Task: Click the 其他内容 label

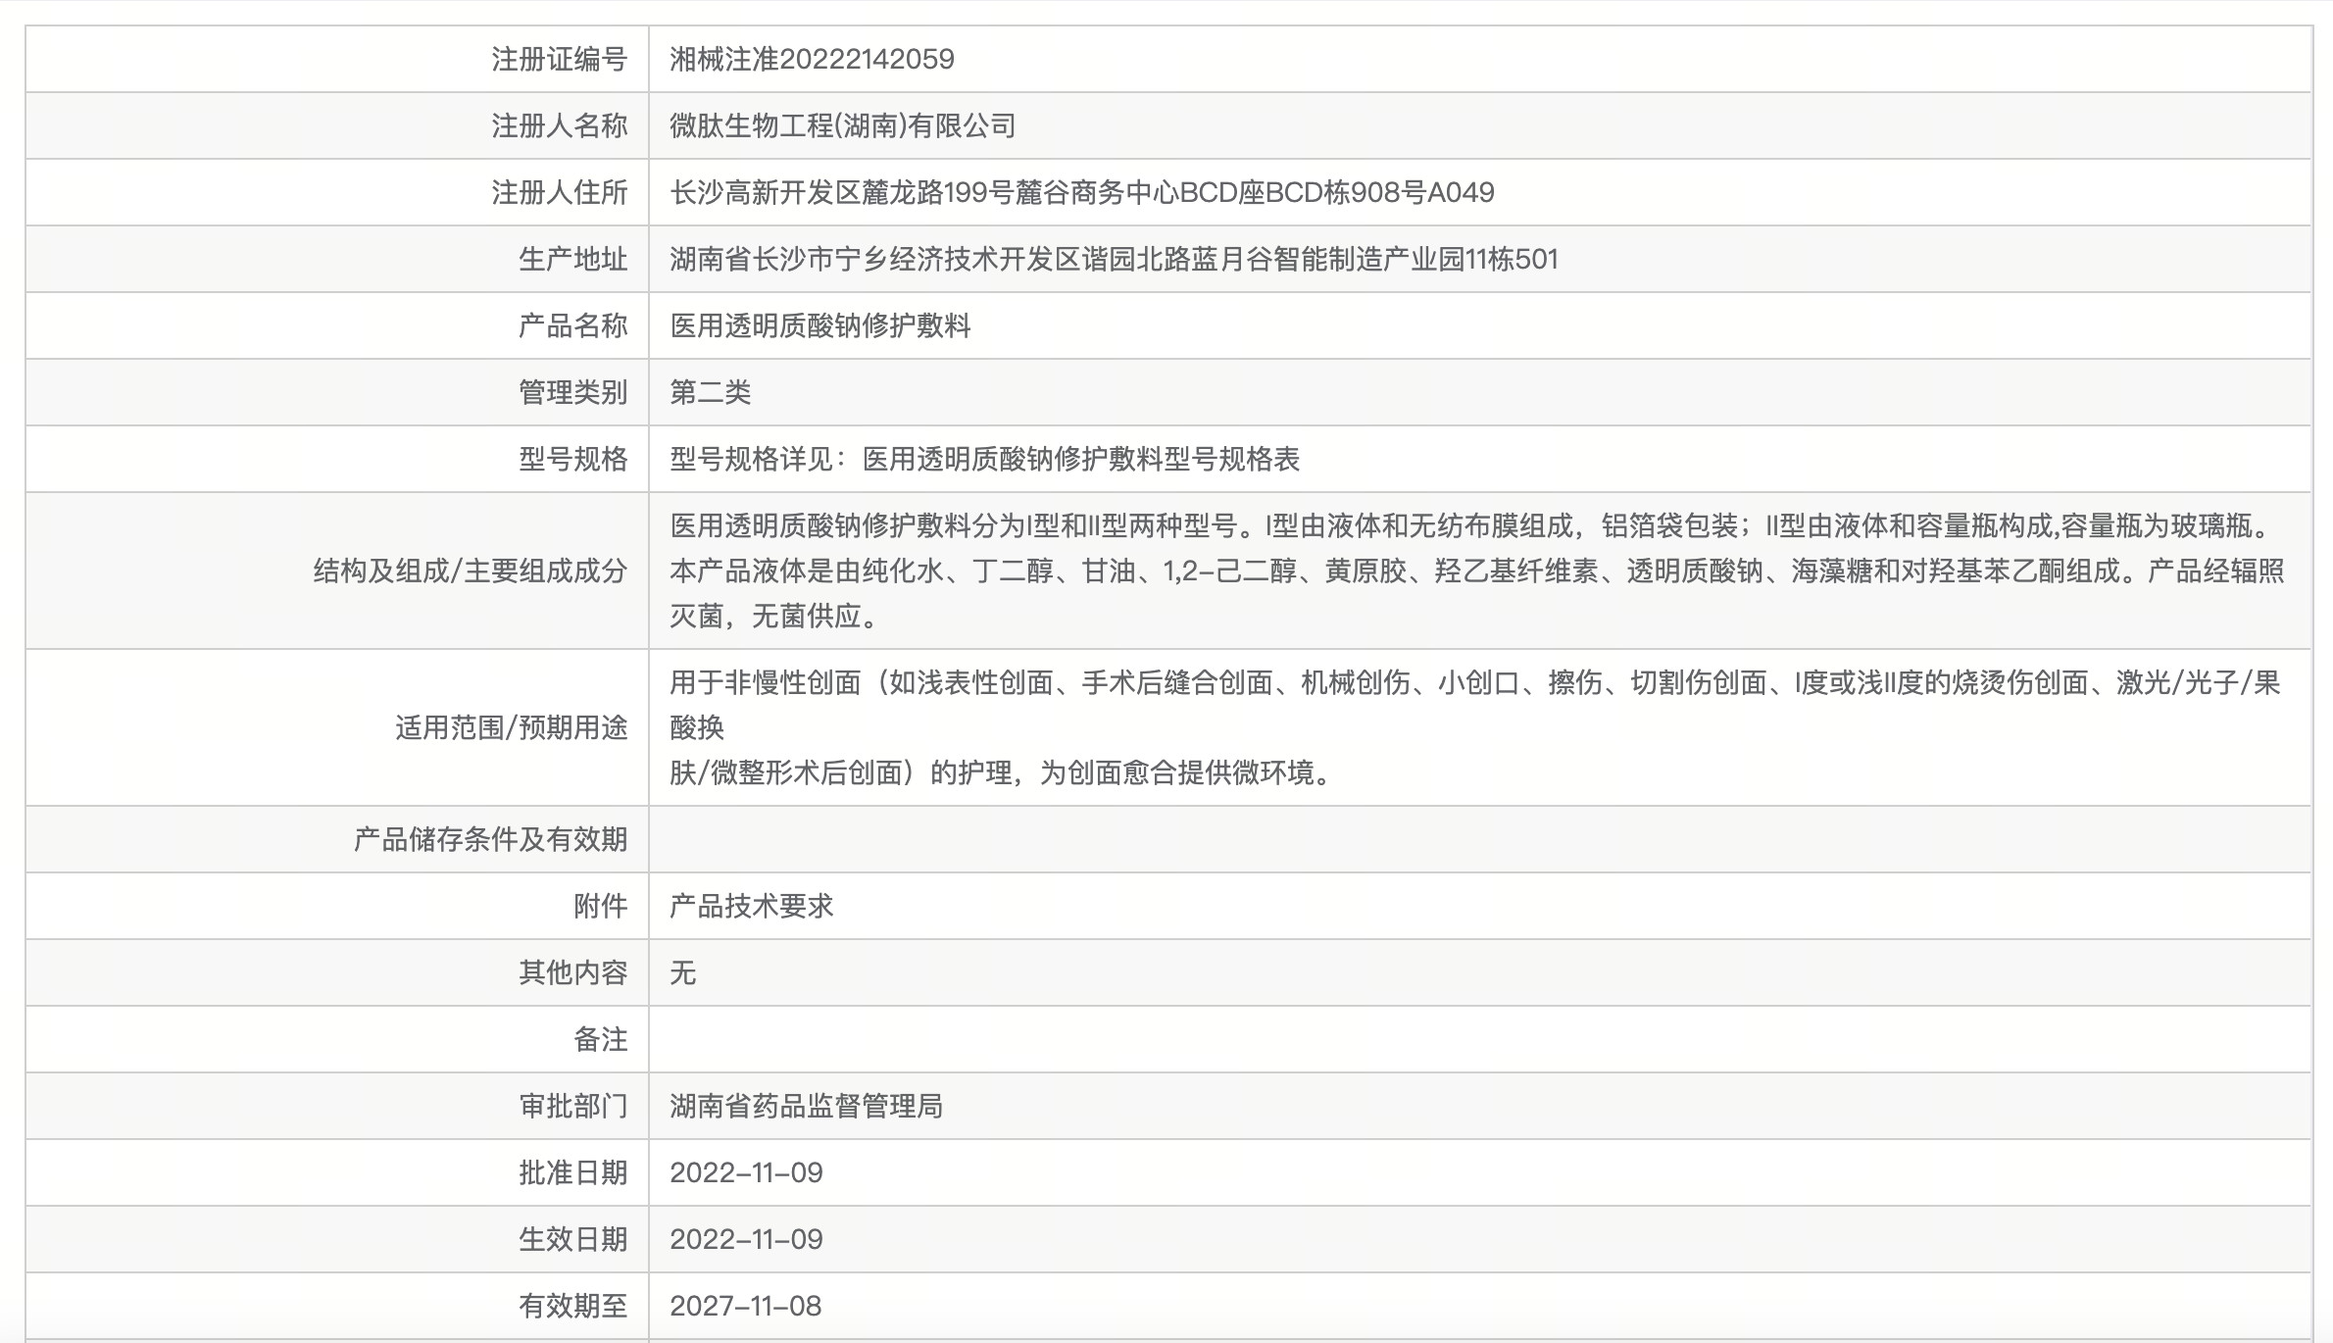Action: coord(573,972)
